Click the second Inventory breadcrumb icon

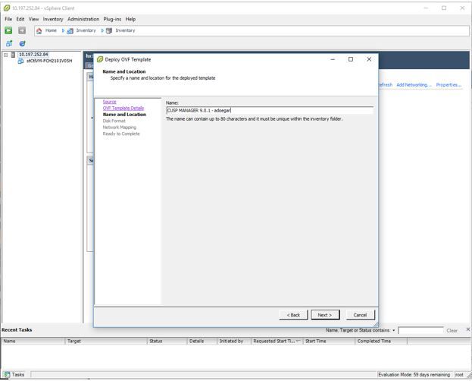click(x=109, y=31)
